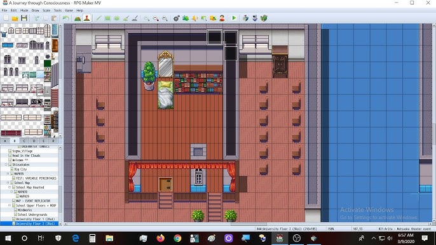This screenshot has height=245, width=436.
Task: Select the School Undergrounds map
Action: coord(32,215)
